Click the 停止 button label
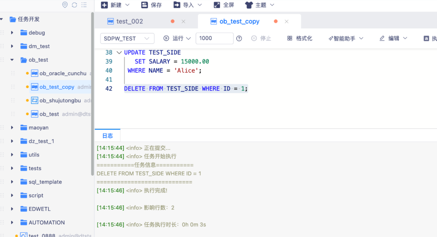The image size is (437, 237). (x=265, y=38)
